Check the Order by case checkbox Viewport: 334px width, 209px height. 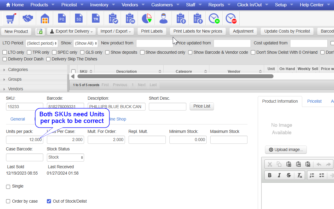tap(8, 201)
